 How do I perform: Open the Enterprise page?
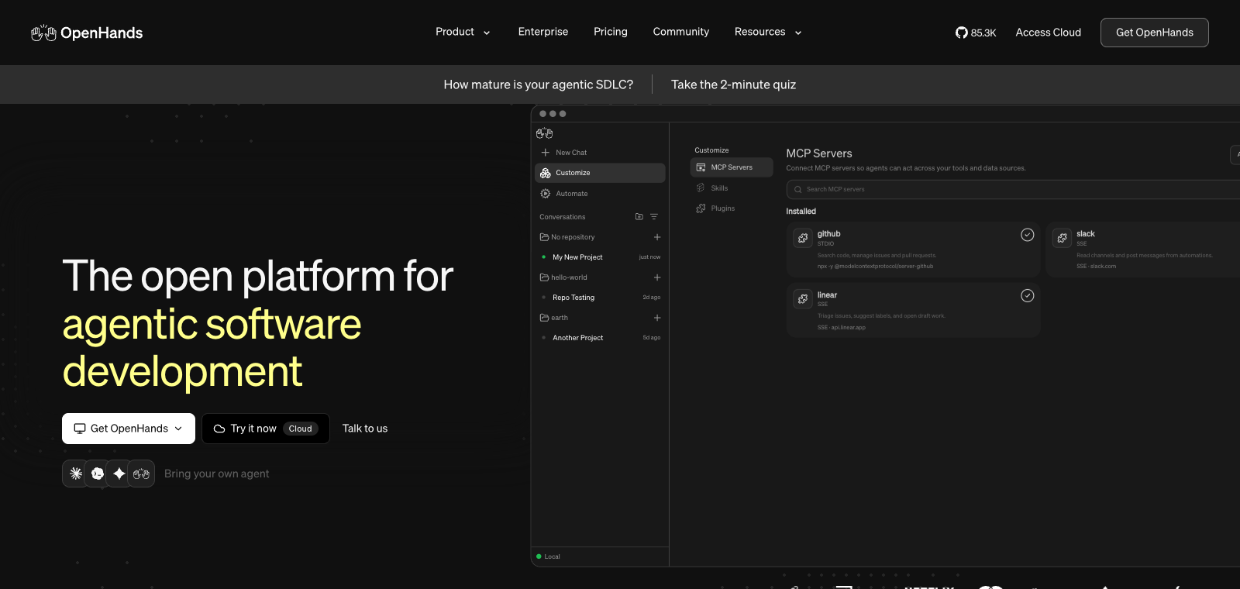543,32
